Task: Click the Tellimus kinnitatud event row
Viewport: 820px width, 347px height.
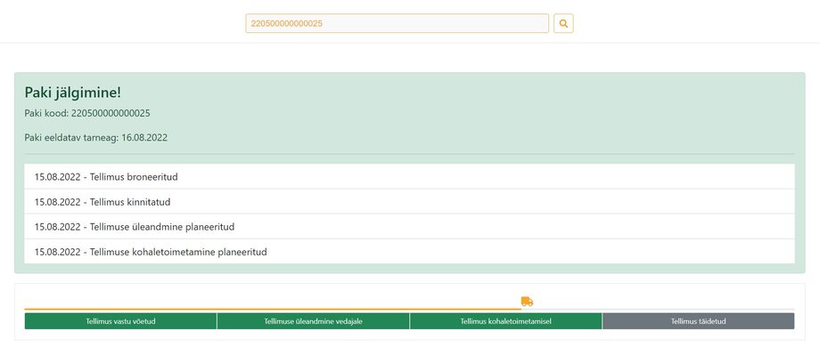Action: [x=409, y=202]
